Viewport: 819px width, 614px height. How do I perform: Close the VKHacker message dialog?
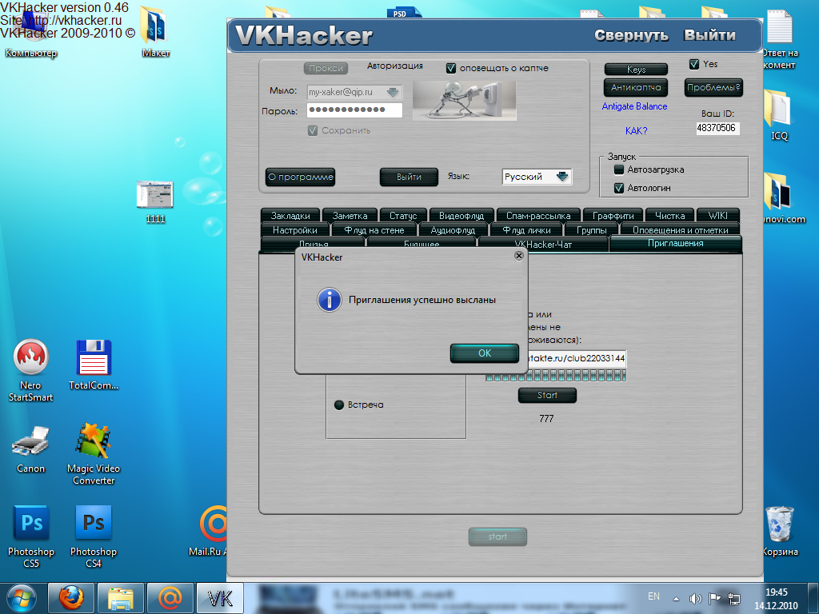pyautogui.click(x=518, y=256)
